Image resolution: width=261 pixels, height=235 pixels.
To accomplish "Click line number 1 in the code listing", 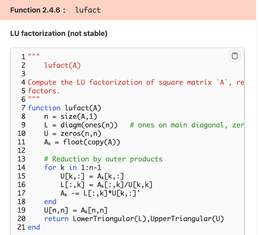I will point(23,57).
